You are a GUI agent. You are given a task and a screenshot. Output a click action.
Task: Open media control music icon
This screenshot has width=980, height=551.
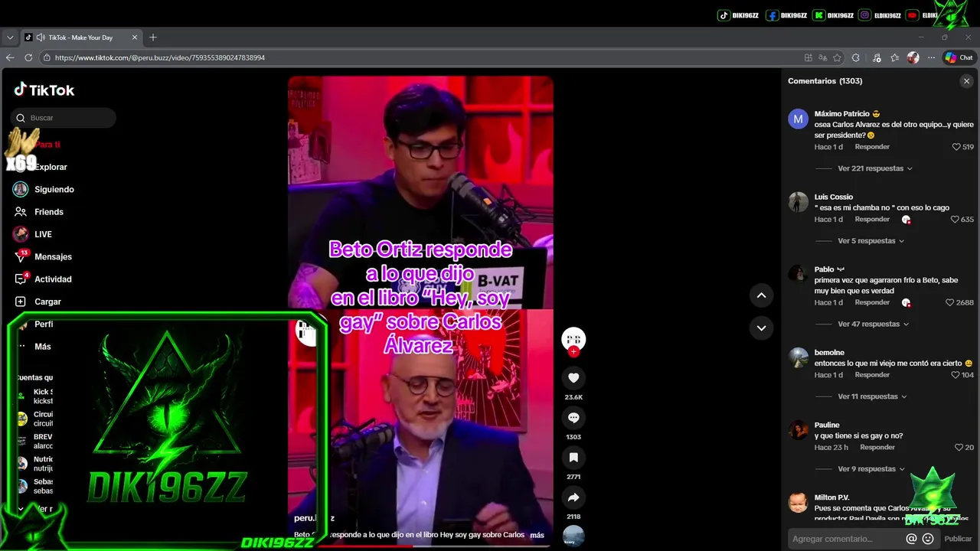(x=876, y=57)
